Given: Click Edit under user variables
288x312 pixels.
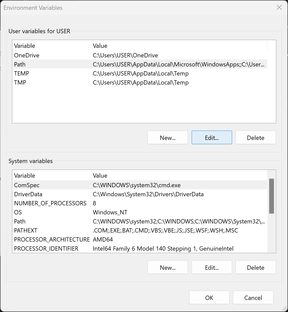Looking at the screenshot, I should [212, 137].
